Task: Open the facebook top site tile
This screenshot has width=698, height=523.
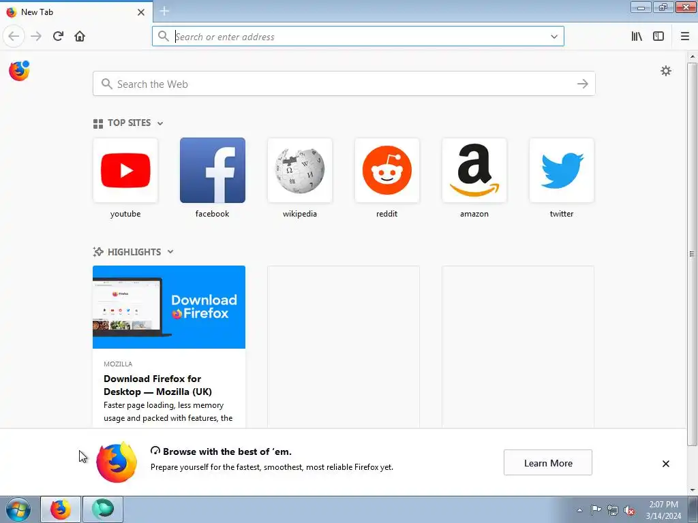Action: click(x=213, y=170)
